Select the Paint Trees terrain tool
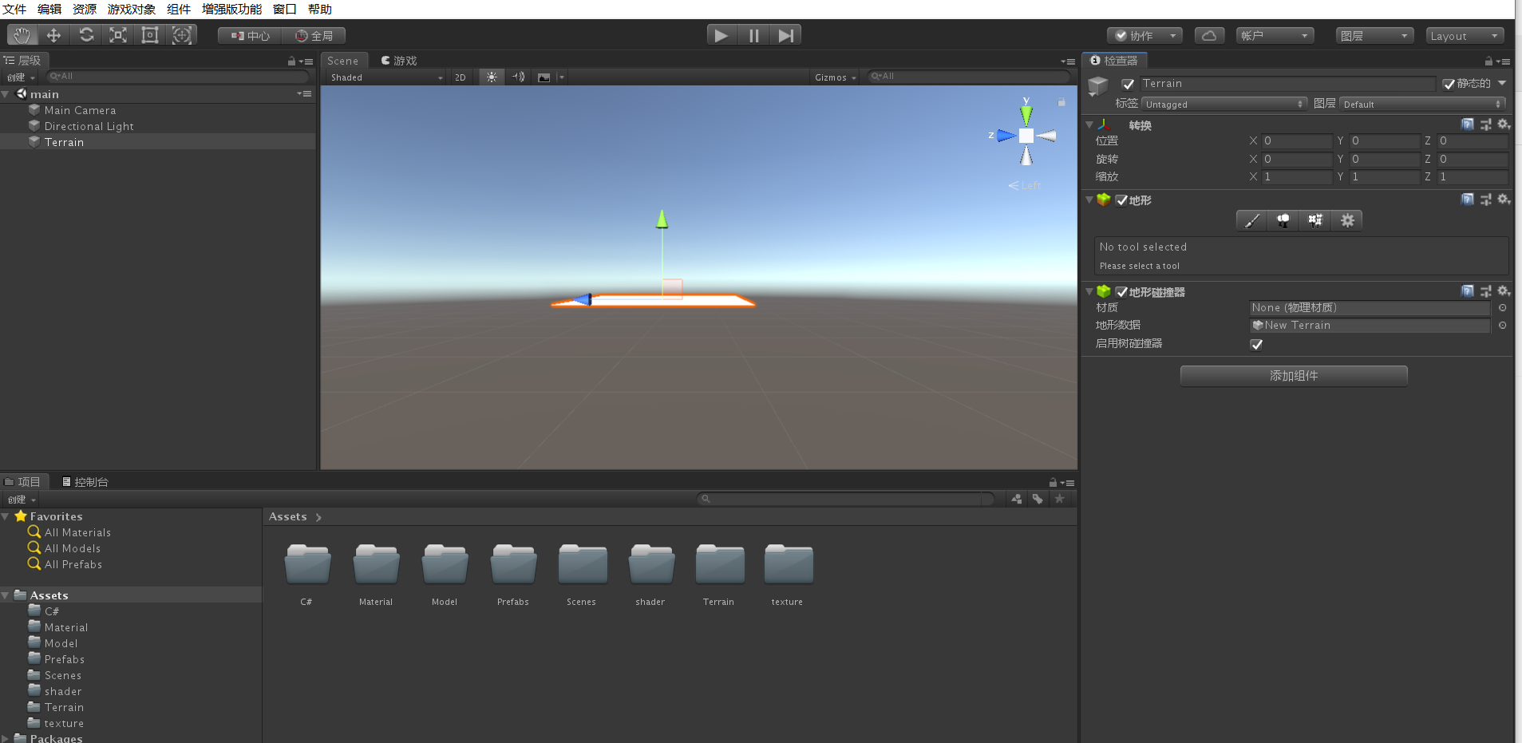The width and height of the screenshot is (1522, 743). click(x=1283, y=220)
